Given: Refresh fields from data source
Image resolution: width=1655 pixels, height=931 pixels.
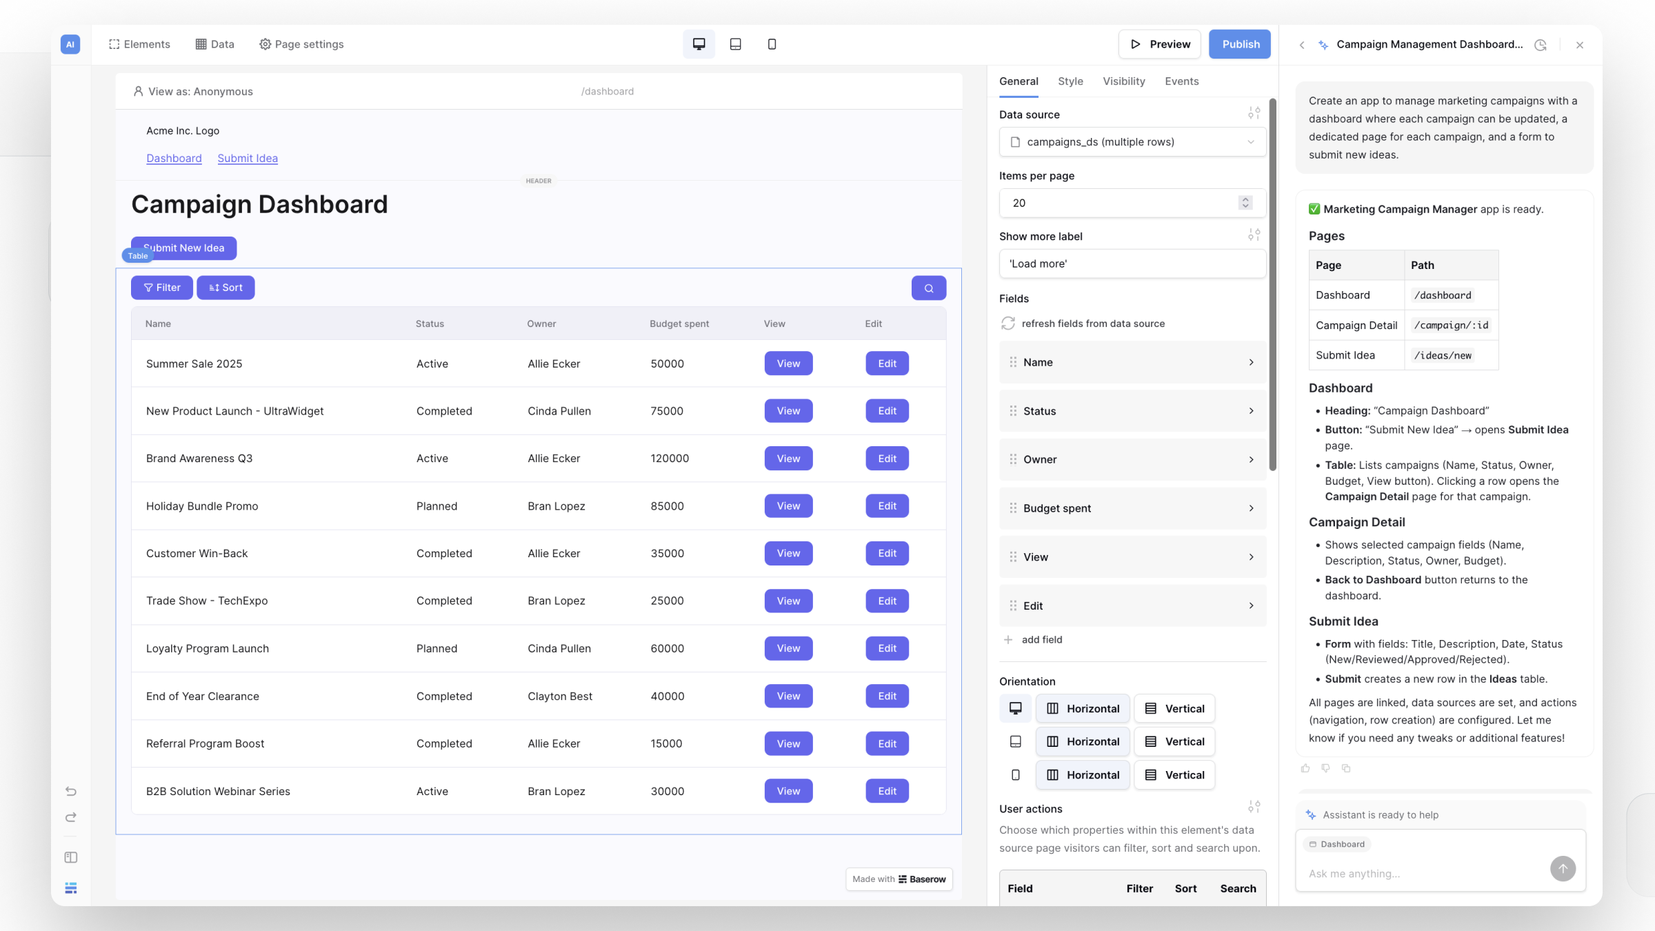Looking at the screenshot, I should (1094, 323).
